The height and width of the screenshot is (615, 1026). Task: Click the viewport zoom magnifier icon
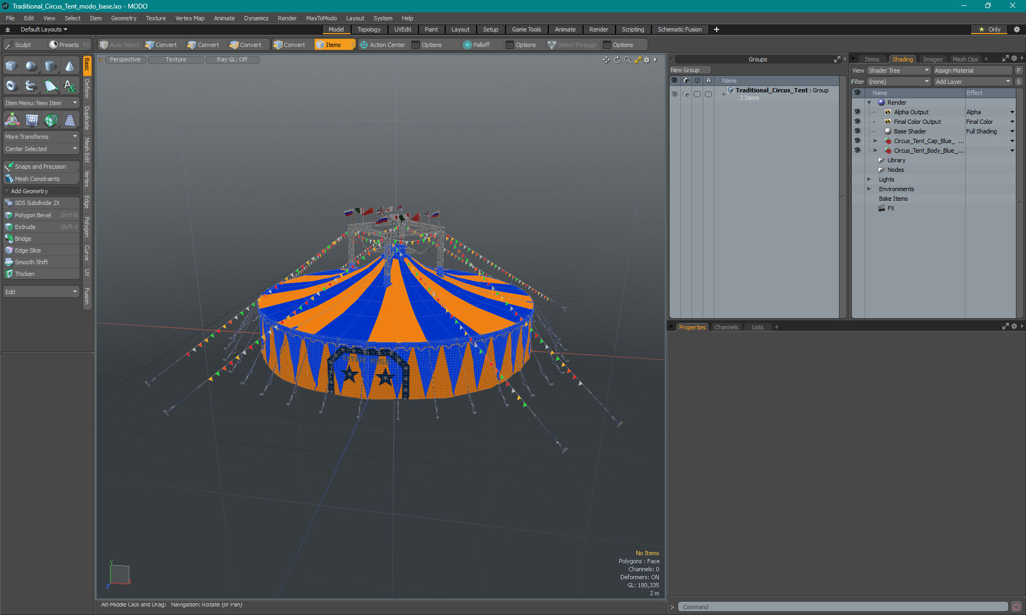tap(627, 60)
